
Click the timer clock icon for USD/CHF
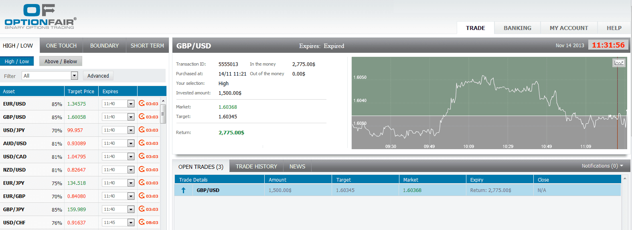tap(142, 222)
